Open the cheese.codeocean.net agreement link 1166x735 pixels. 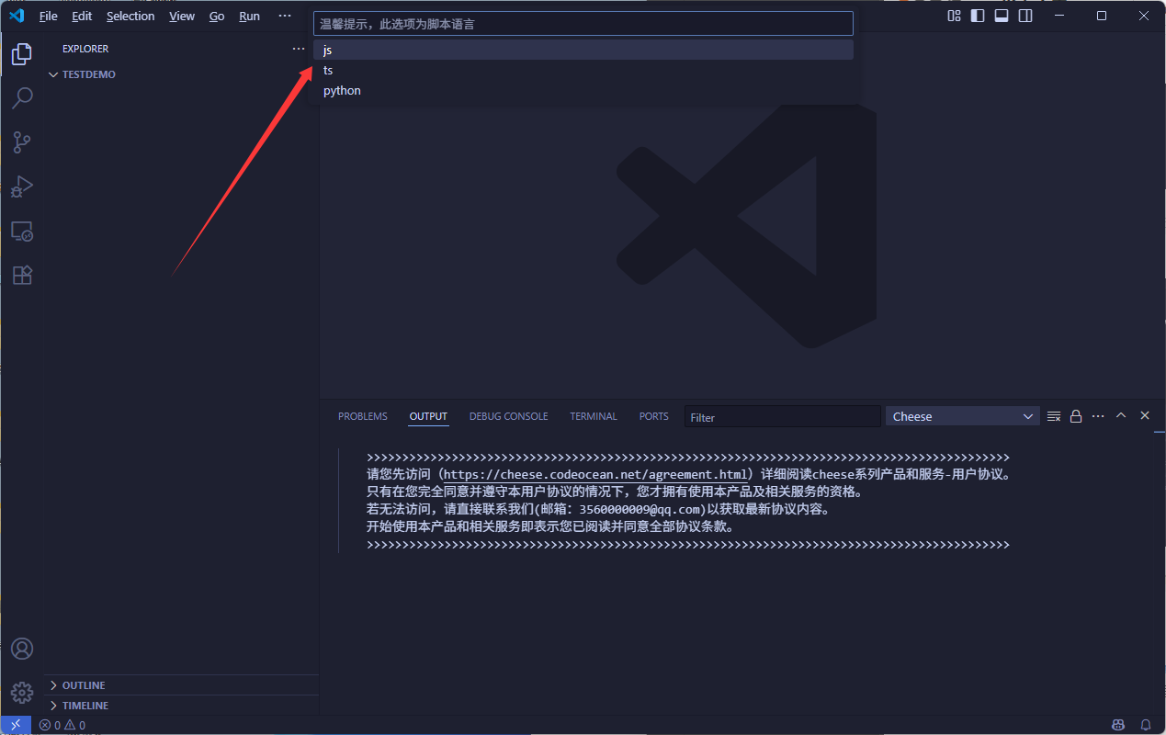coord(595,475)
